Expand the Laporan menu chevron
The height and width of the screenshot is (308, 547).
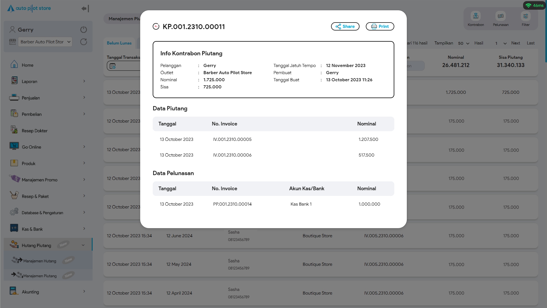tap(84, 81)
